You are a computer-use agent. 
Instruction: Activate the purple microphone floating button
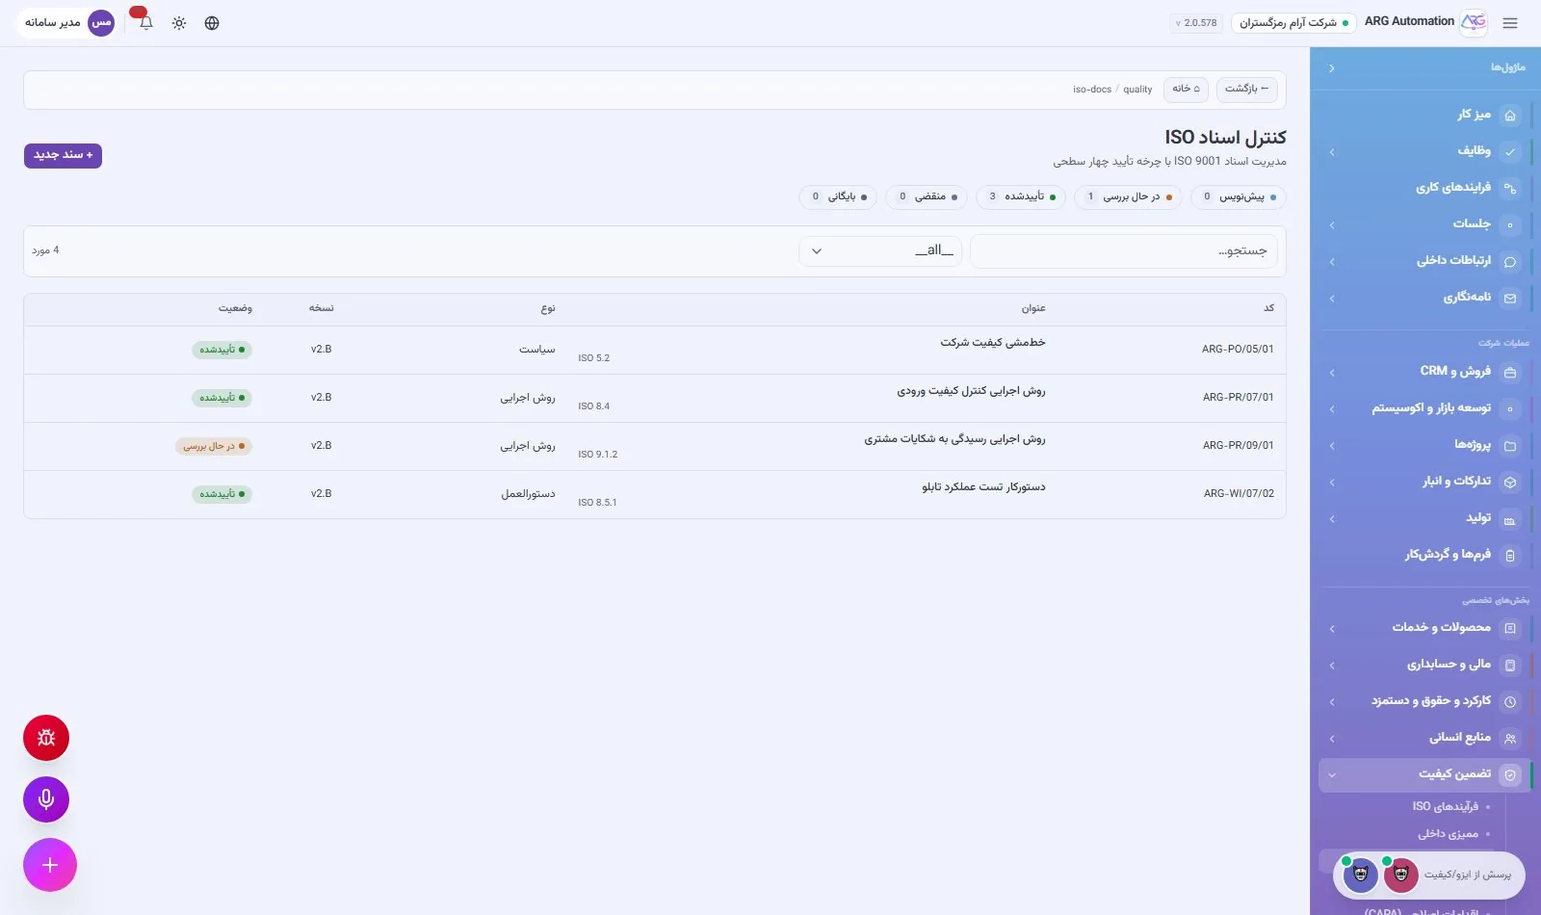[x=46, y=799]
